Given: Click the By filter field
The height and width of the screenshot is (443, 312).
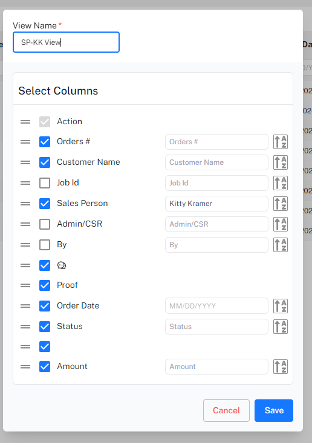Looking at the screenshot, I should [x=216, y=245].
